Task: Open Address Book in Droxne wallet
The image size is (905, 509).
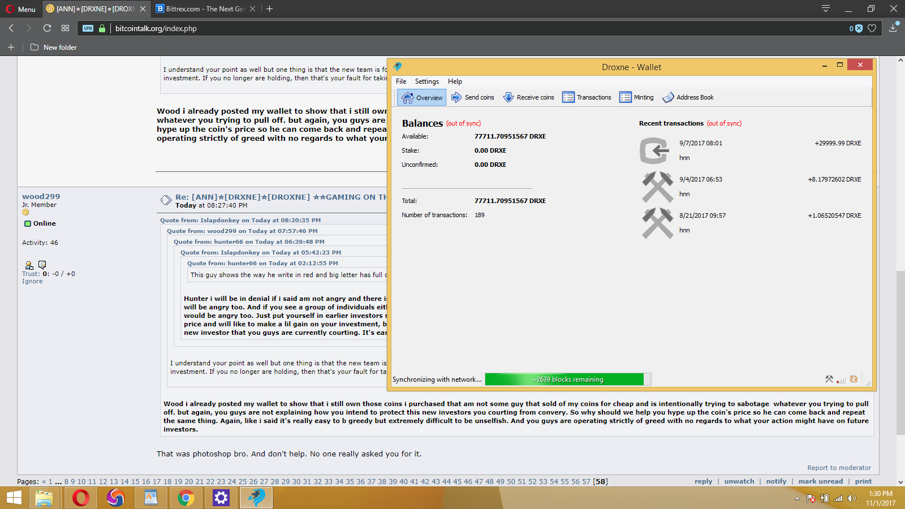Action: pos(688,97)
